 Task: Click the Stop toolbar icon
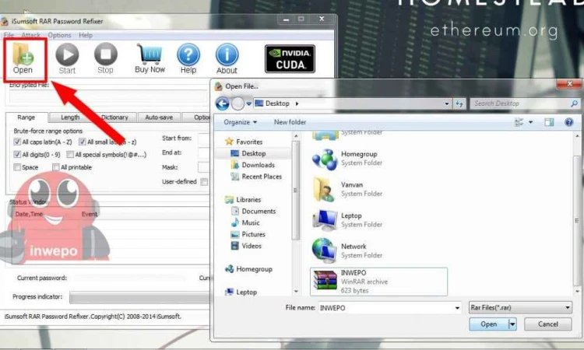(105, 58)
